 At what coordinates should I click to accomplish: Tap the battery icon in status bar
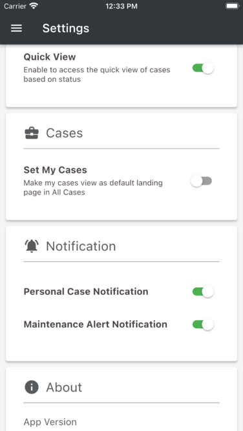233,6
